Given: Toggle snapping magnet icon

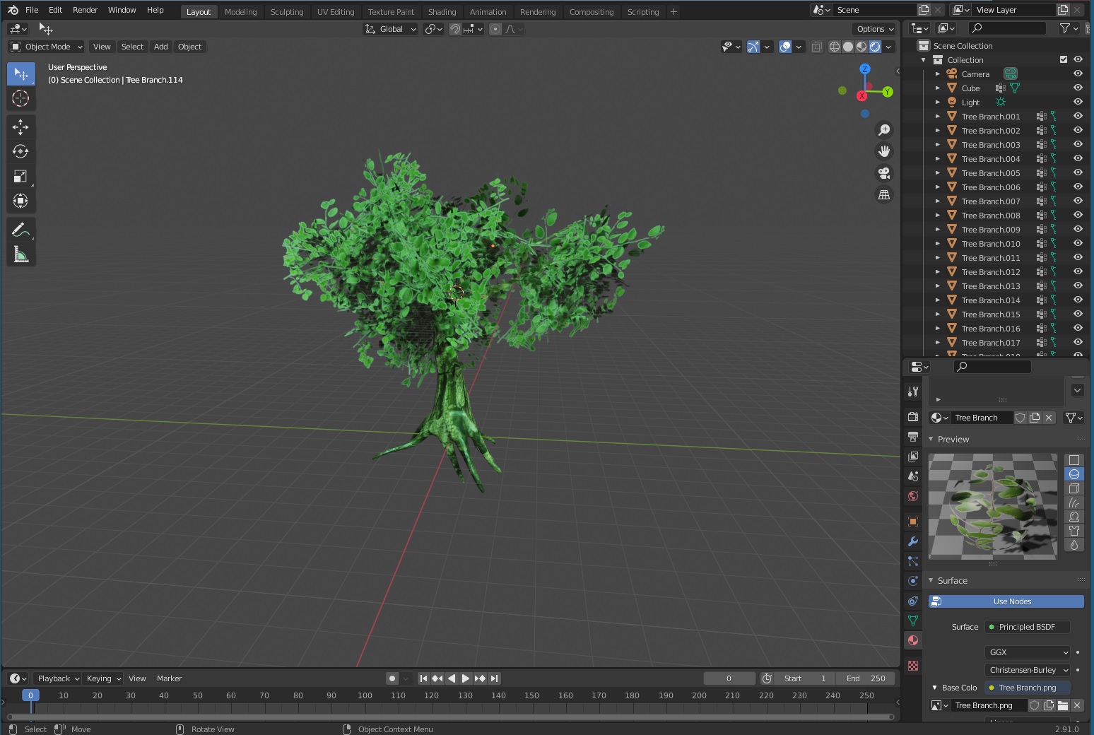Looking at the screenshot, I should coord(455,29).
